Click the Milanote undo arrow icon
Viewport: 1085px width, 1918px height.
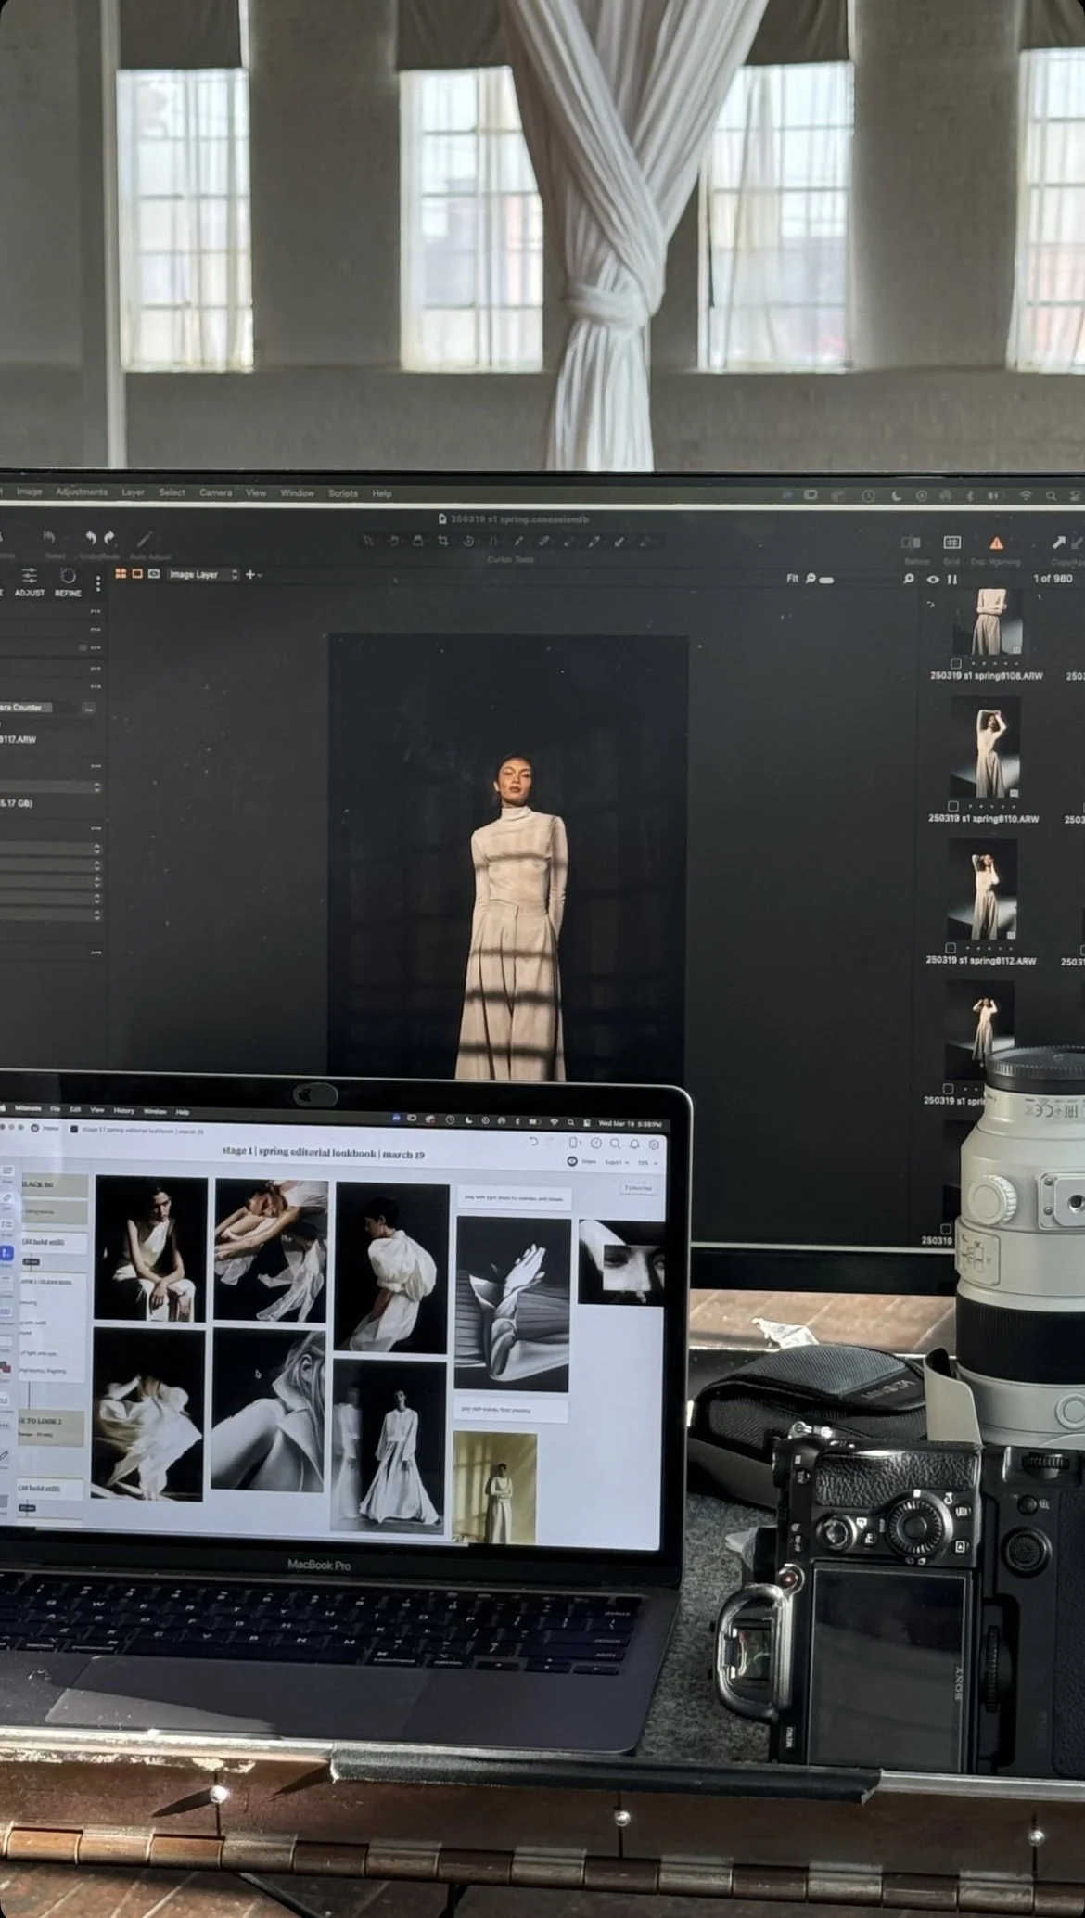pos(533,1142)
